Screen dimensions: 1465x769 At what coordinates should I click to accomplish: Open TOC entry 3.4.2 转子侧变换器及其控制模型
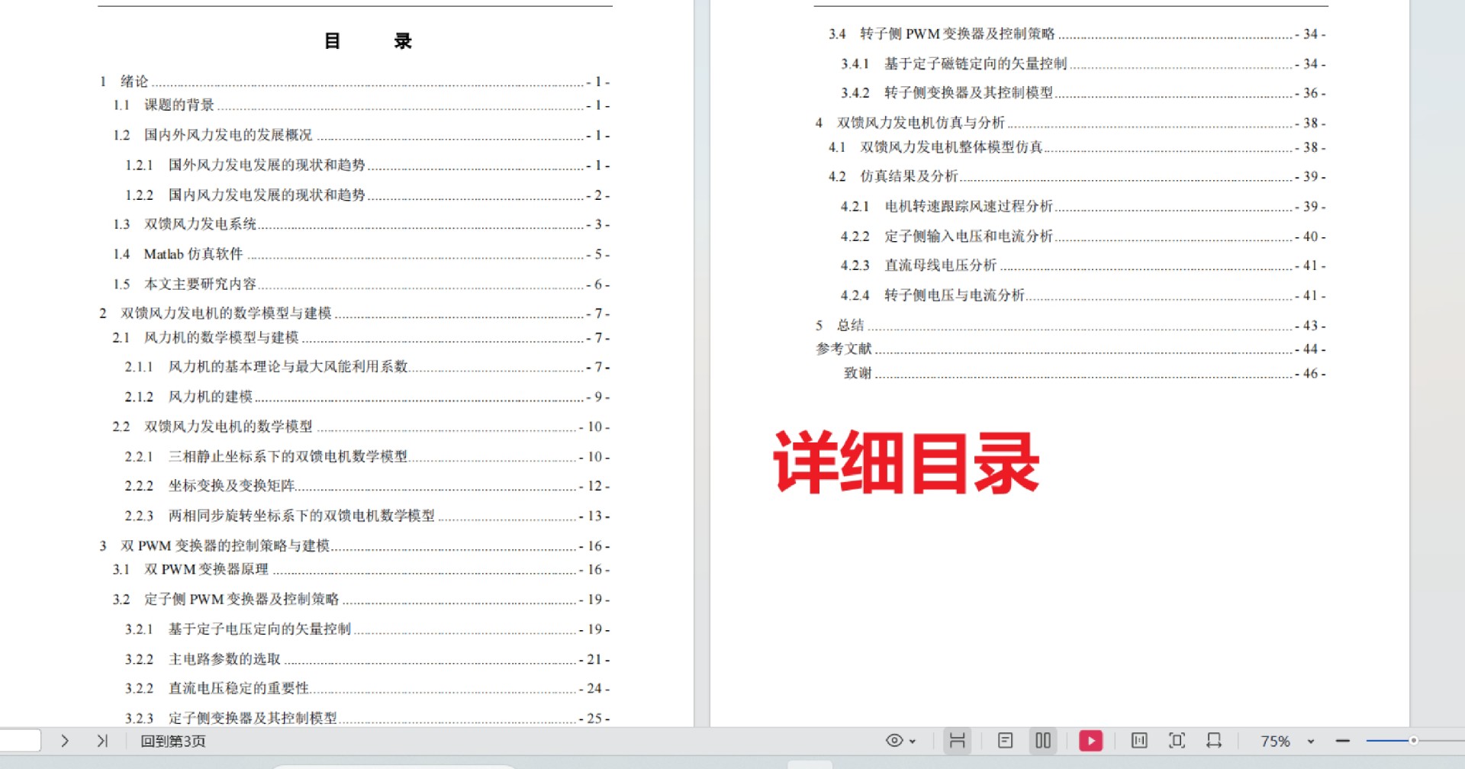click(1083, 93)
